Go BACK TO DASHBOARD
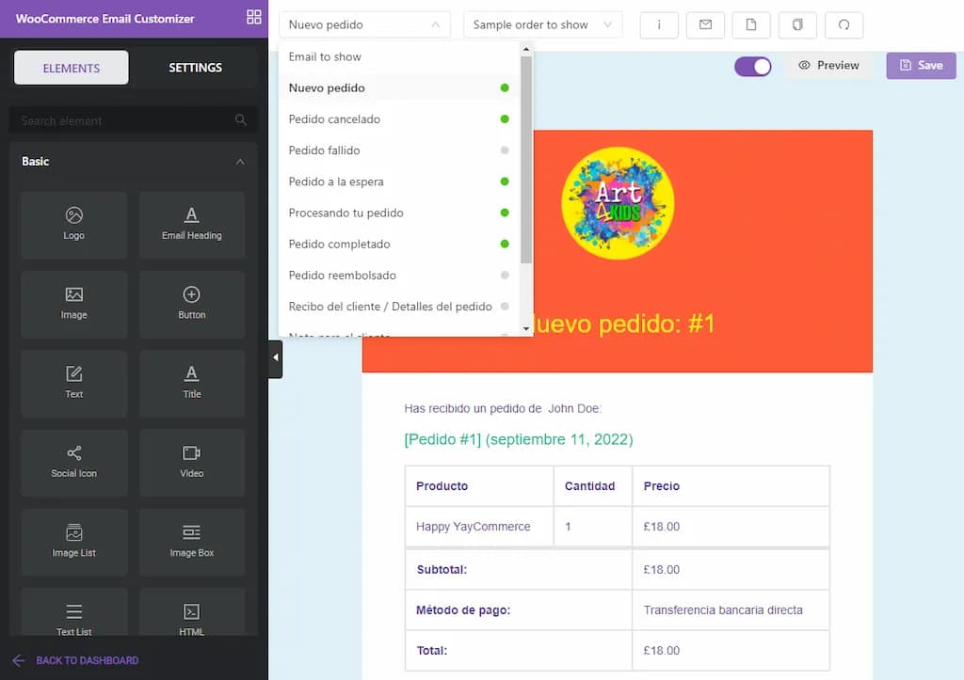 75,660
